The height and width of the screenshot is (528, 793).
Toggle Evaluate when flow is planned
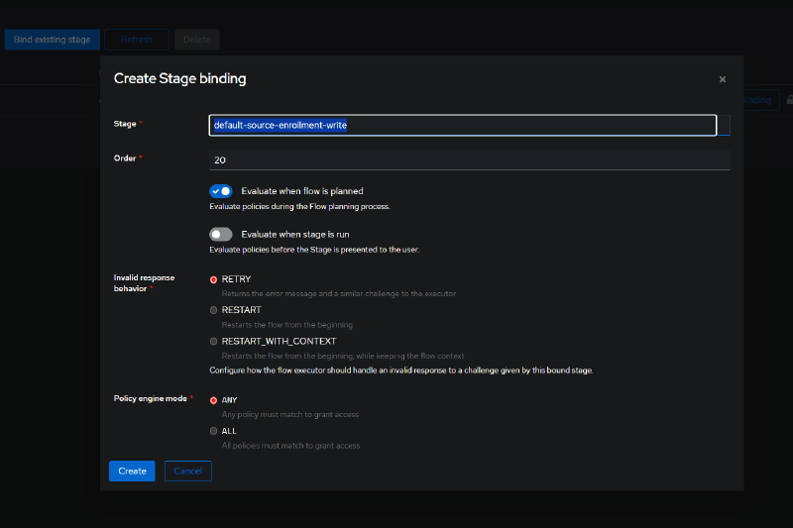click(221, 191)
